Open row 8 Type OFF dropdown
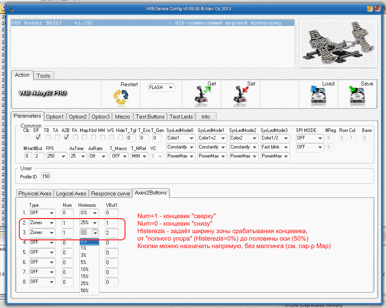Viewport: 386px width, 308px height. [42, 282]
